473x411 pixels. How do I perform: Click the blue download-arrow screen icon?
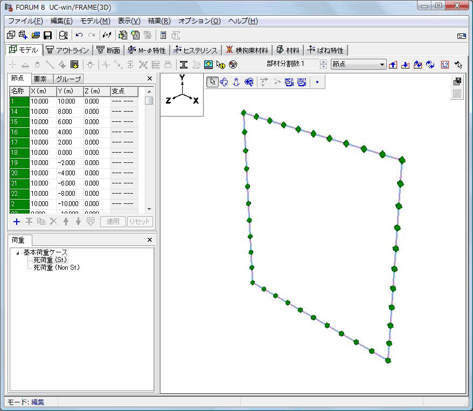pos(208,65)
